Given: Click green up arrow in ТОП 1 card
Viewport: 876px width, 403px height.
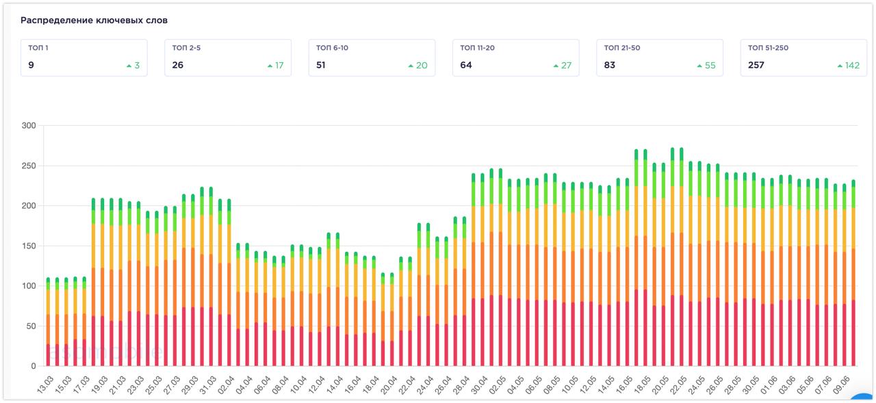Looking at the screenshot, I should point(129,66).
